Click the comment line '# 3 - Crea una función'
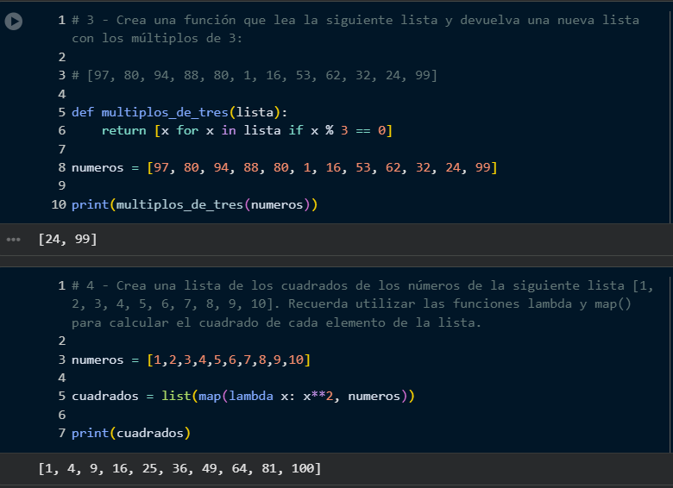The width and height of the screenshot is (673, 488). tap(355, 20)
